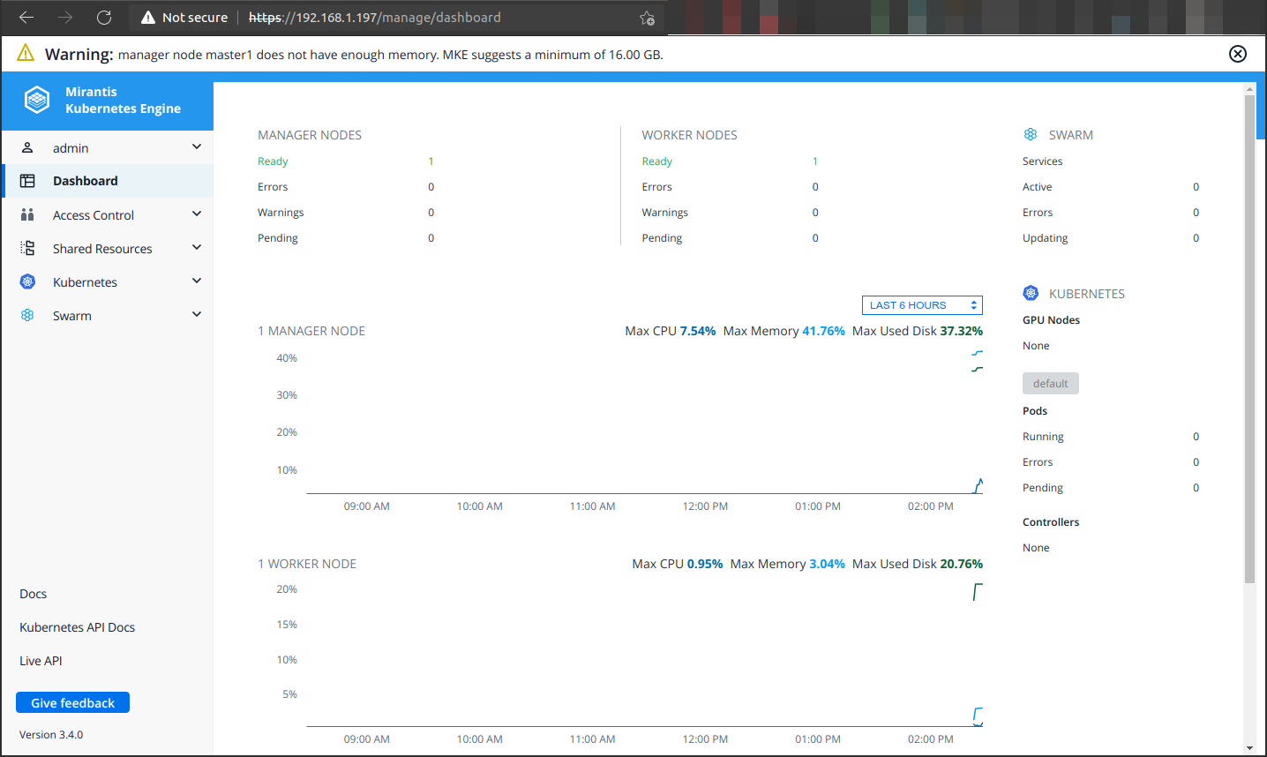Image resolution: width=1267 pixels, height=757 pixels.
Task: Click the yellow warning triangle in the banner
Action: 26,53
